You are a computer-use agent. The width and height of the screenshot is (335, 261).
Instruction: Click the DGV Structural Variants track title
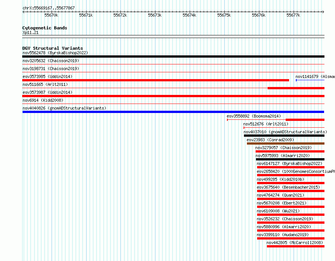53,48
